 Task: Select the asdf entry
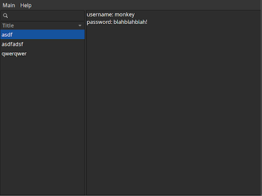click(42, 35)
